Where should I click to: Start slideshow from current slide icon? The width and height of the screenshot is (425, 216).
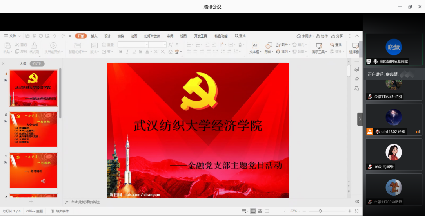tap(53, 48)
